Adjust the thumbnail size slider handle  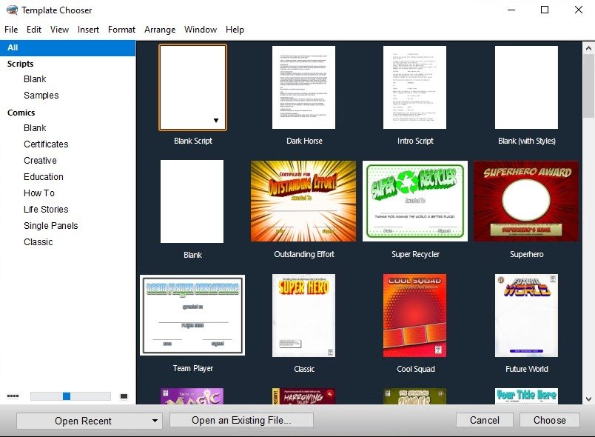pyautogui.click(x=67, y=396)
